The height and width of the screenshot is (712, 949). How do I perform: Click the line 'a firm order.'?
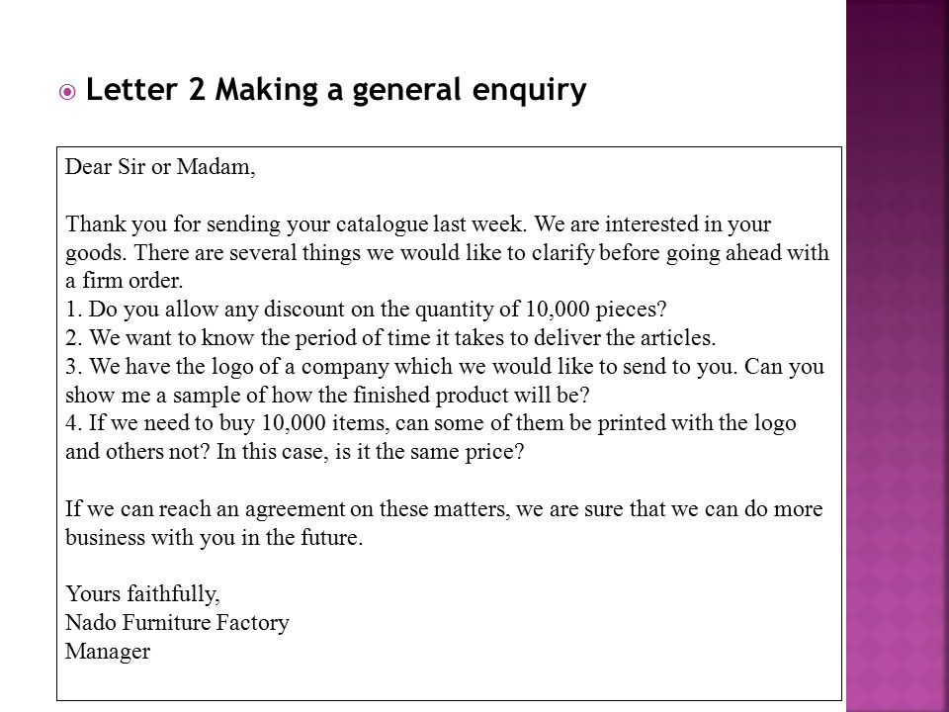click(x=125, y=280)
